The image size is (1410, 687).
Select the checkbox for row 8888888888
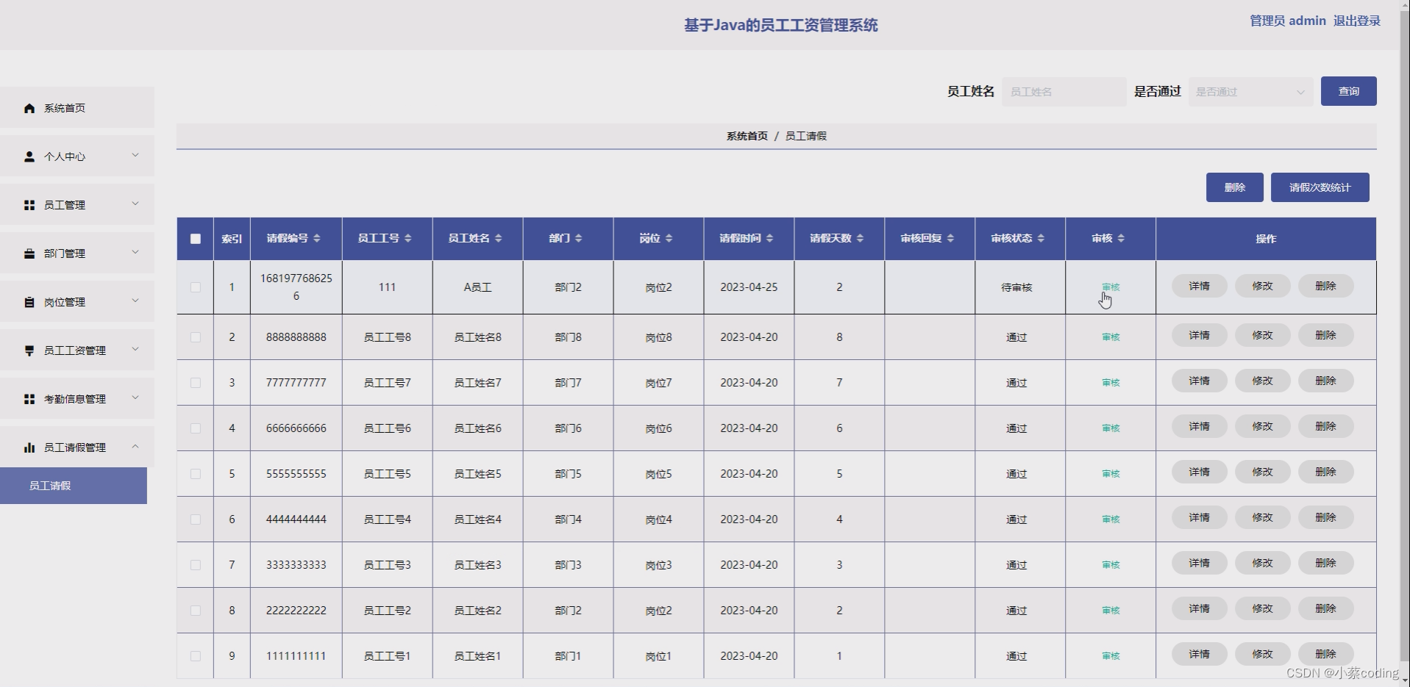click(x=196, y=337)
